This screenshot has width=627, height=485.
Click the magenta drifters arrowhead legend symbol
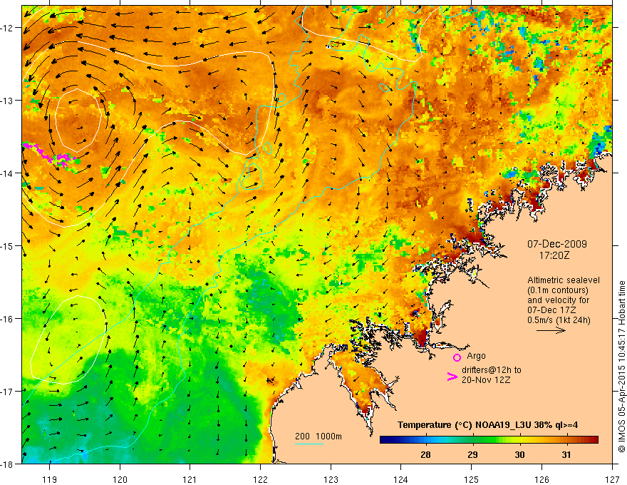click(x=452, y=376)
